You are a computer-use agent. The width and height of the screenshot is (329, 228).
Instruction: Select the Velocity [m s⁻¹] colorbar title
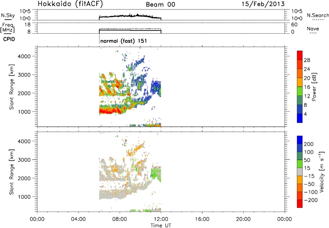322,172
